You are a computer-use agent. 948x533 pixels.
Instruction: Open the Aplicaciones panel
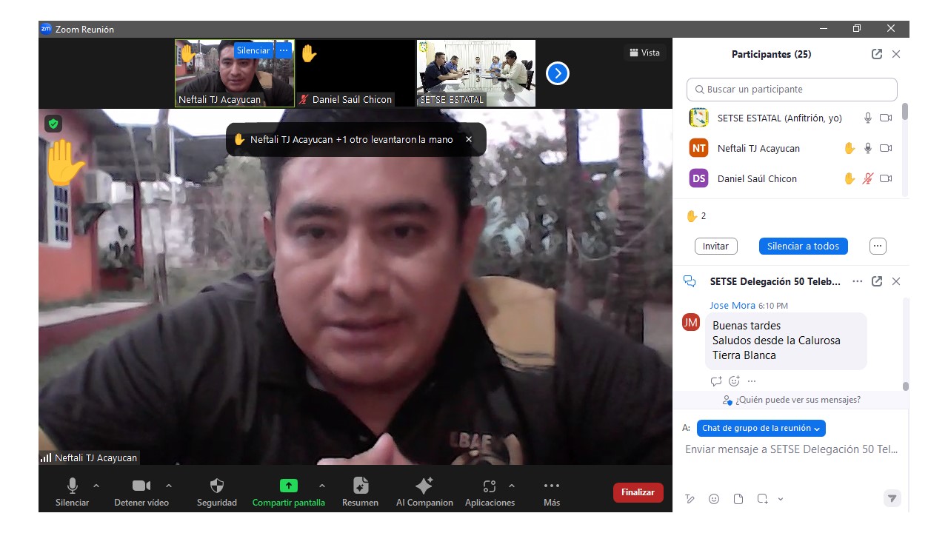point(489,486)
